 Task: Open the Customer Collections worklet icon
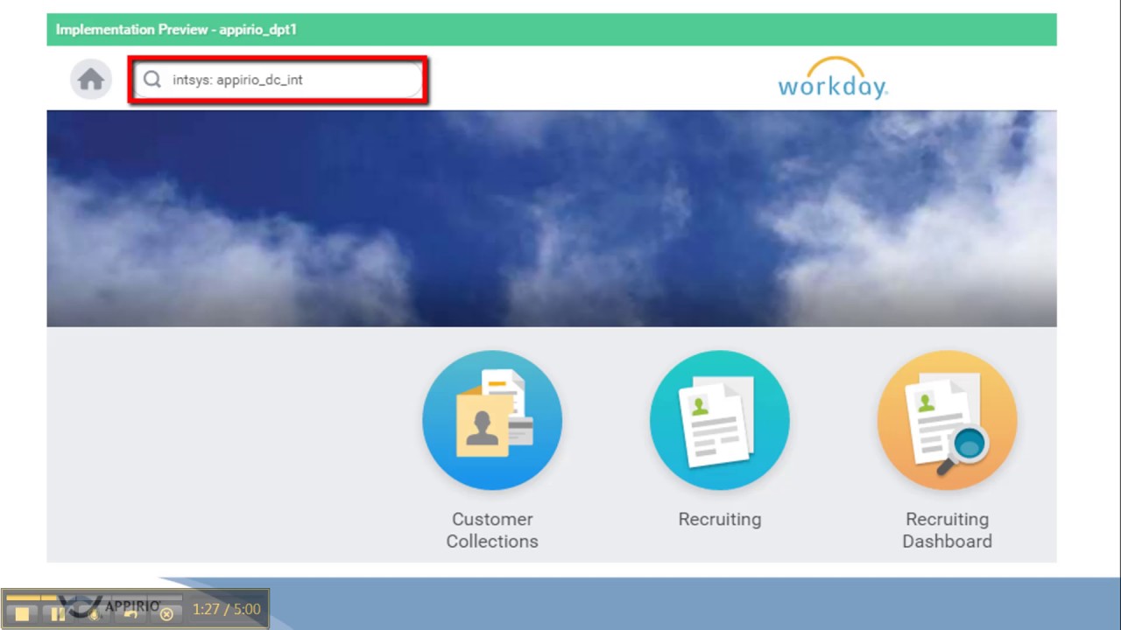click(492, 420)
